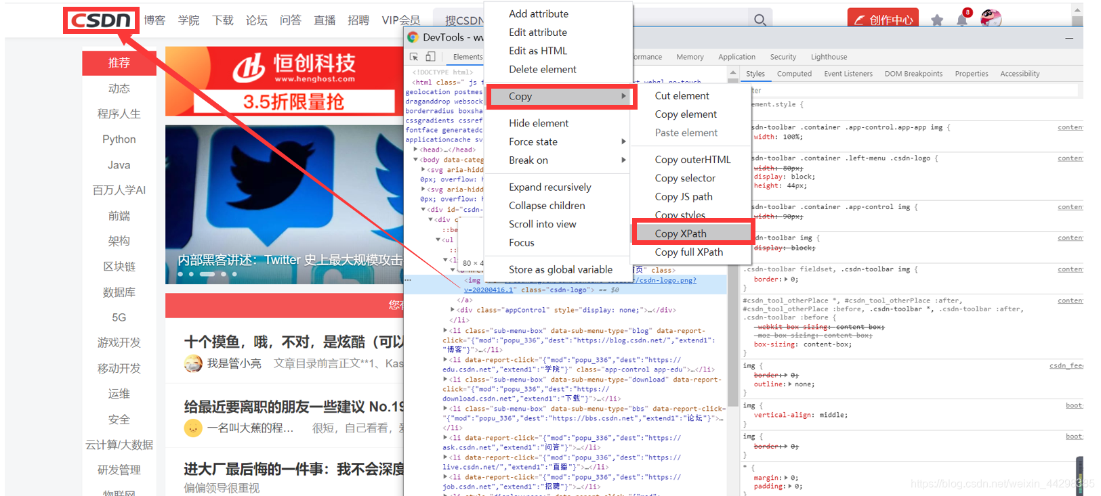
Task: Toggle the DevTools device toolbar icon
Action: [430, 57]
